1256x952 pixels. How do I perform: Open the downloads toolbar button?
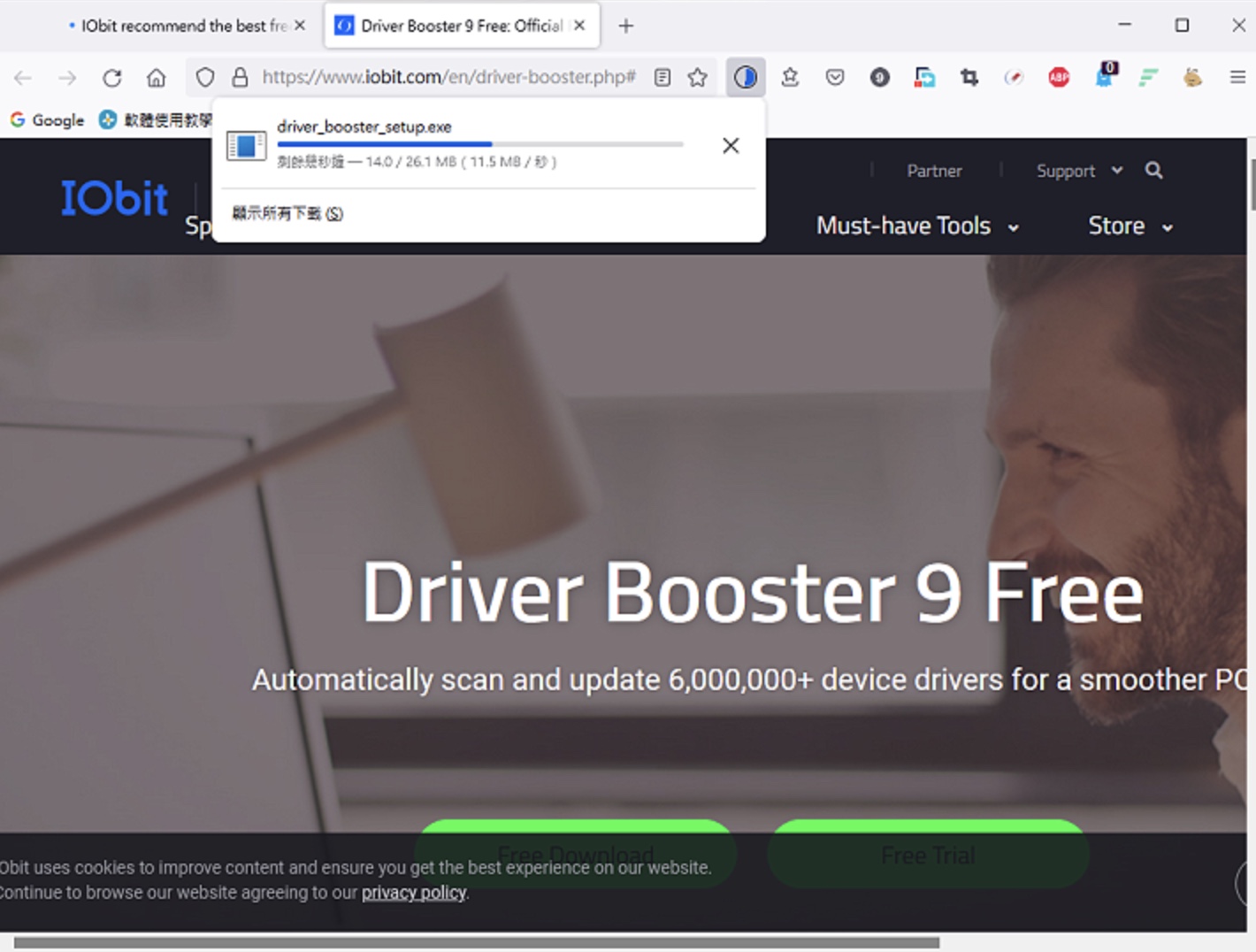746,77
